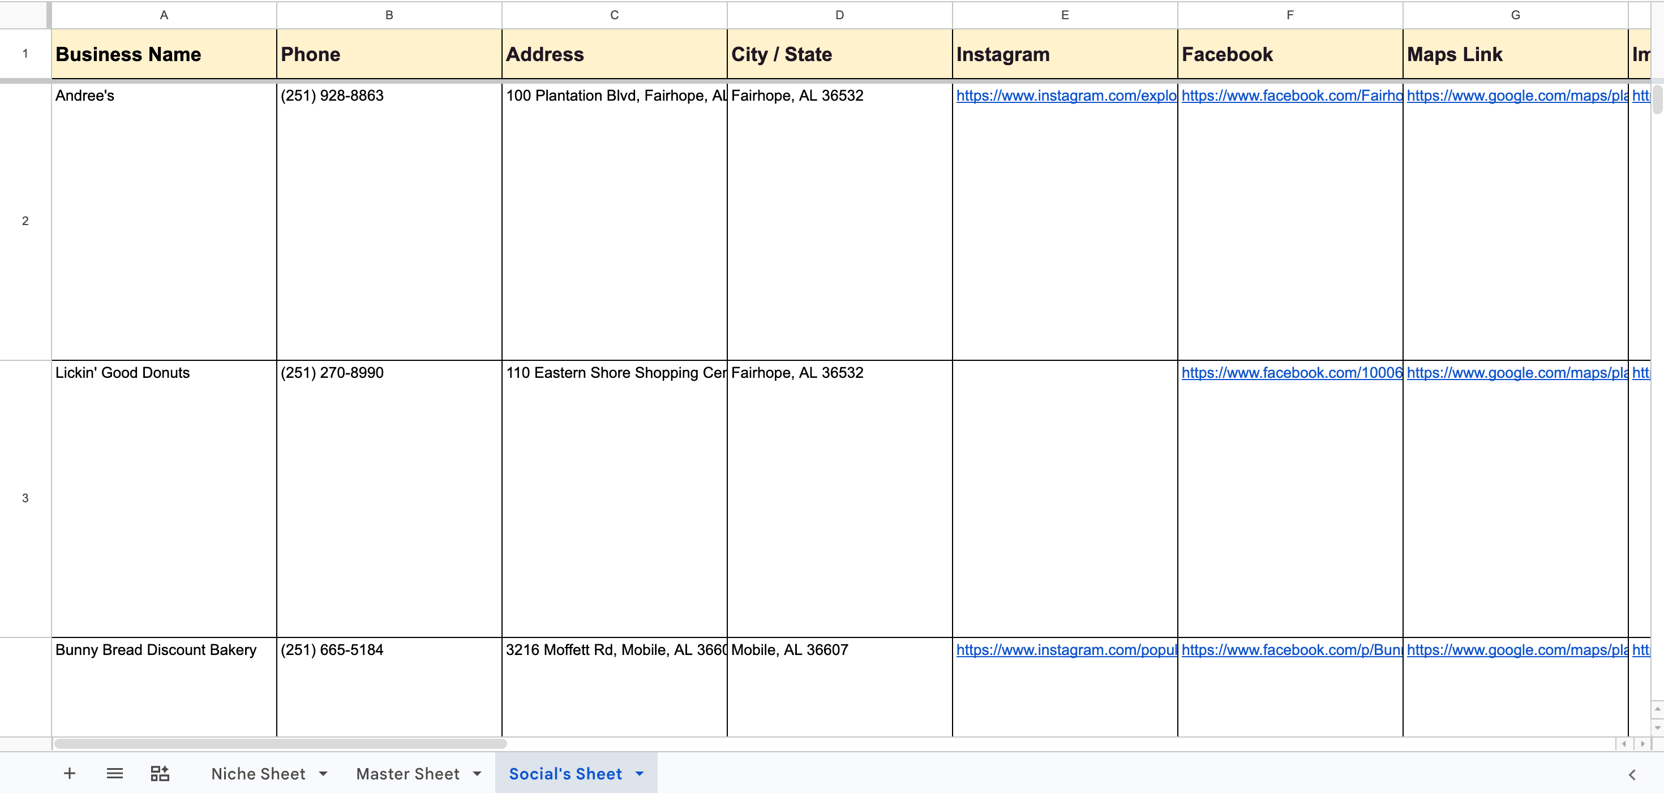The height and width of the screenshot is (793, 1664).
Task: Select the Maps Link header cell
Action: 1516,54
